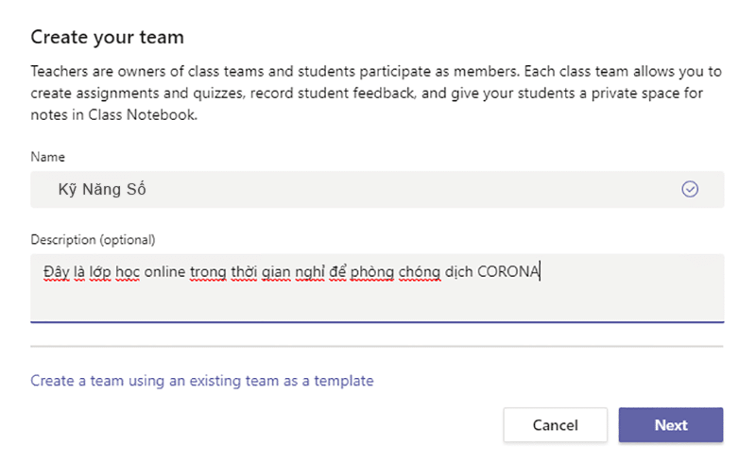Cancel the team creation dialog
Viewport: 756px width, 463px height.
click(x=556, y=425)
